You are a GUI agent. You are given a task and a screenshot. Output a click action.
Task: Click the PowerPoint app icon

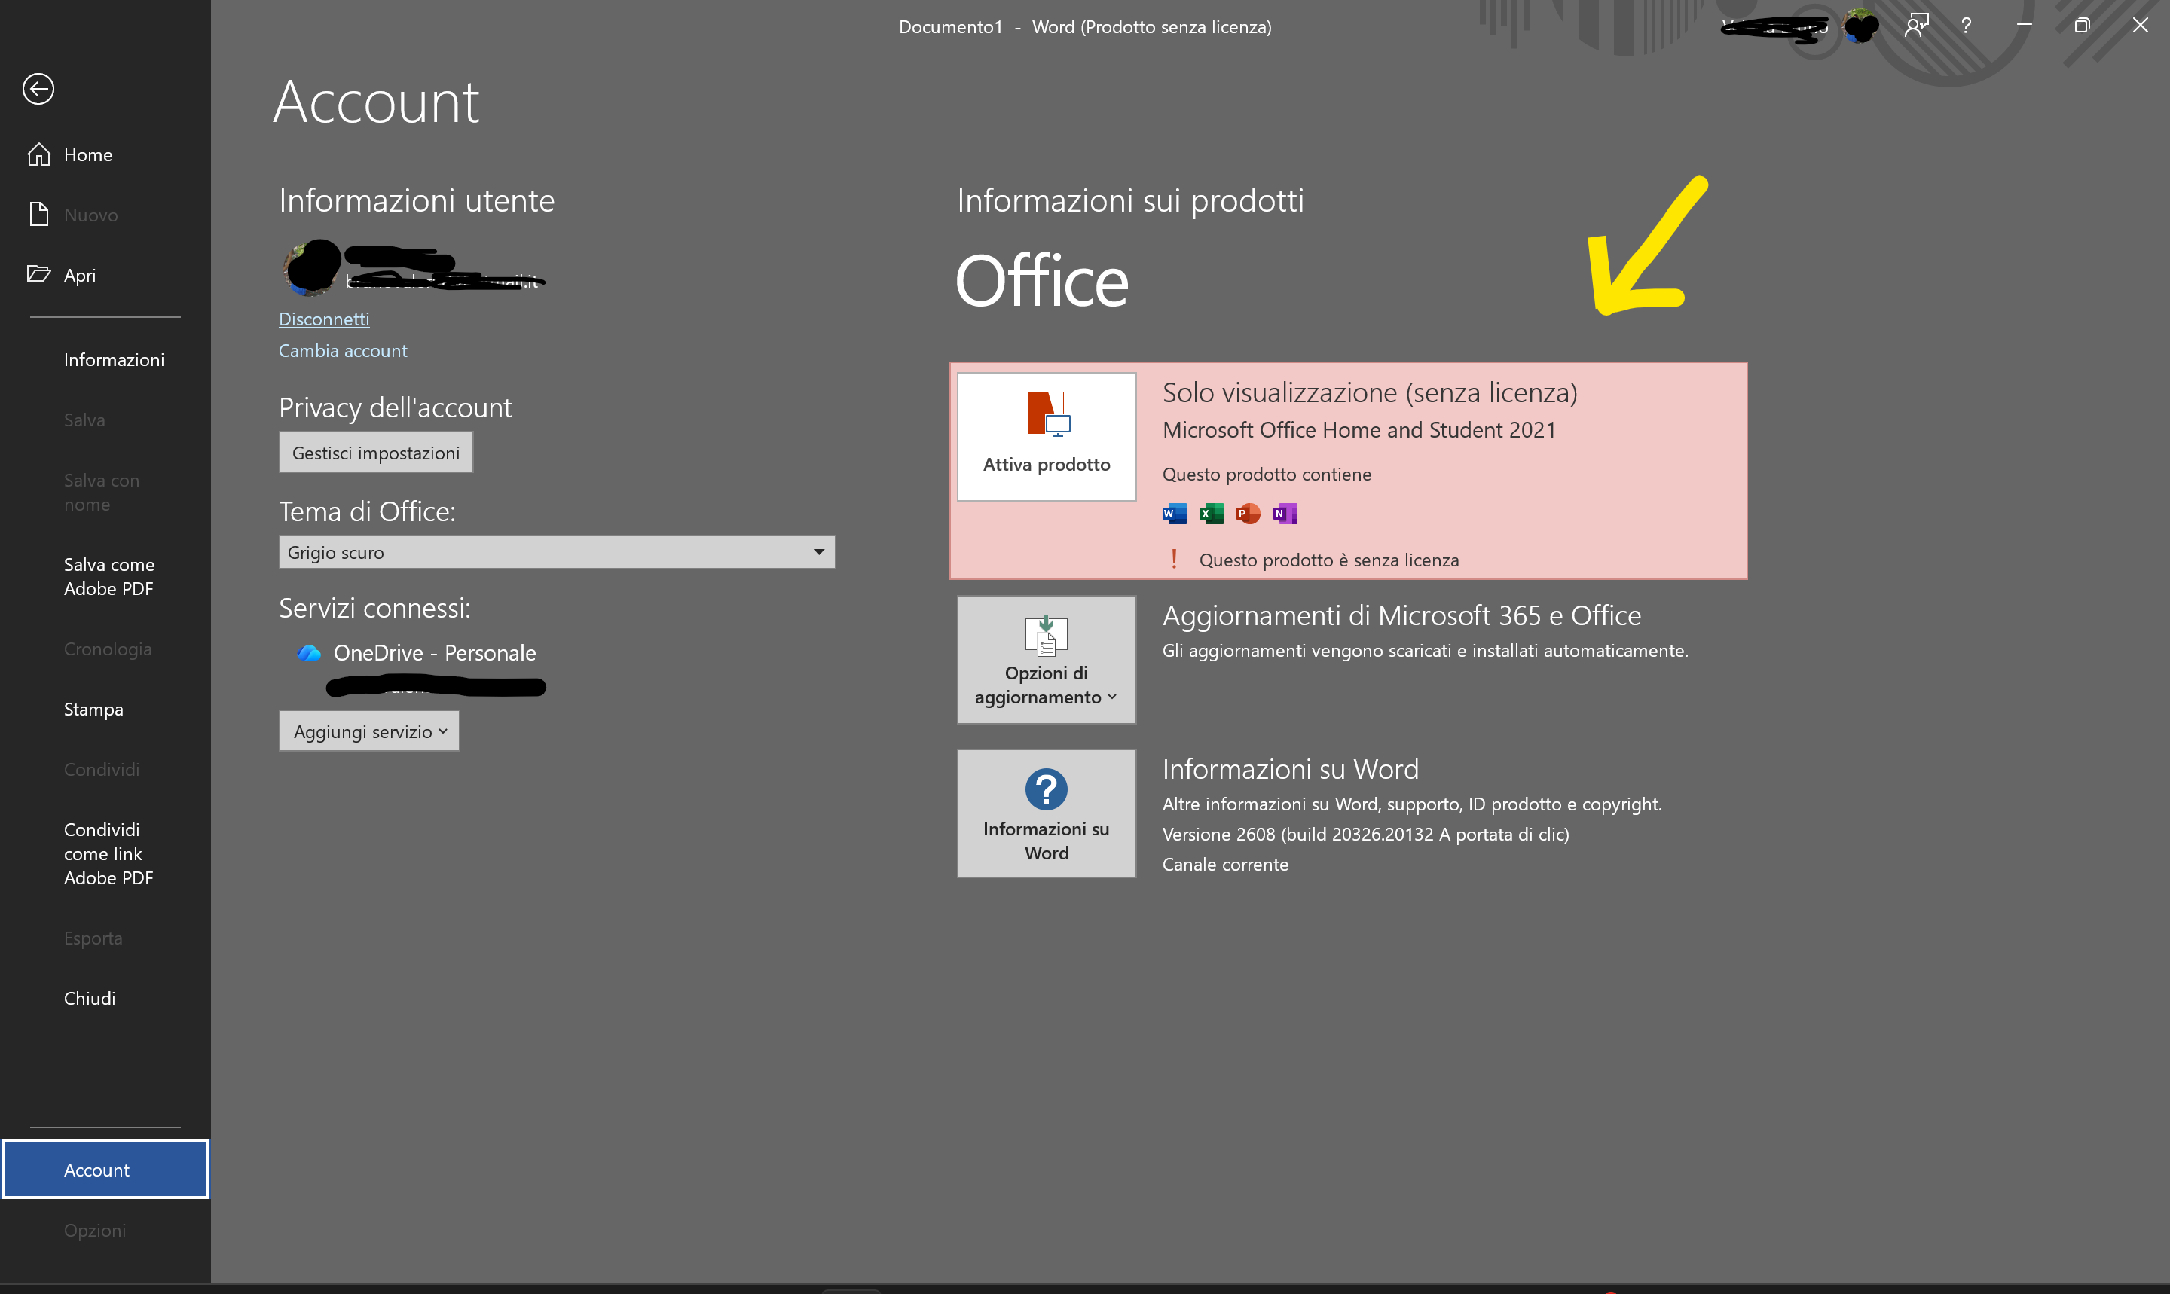pos(1248,514)
